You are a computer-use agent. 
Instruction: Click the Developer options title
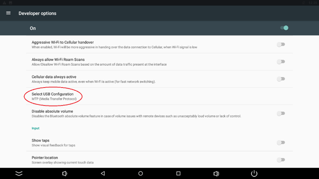point(38,13)
